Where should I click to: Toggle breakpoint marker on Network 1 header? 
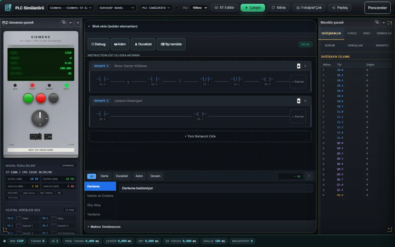[x=299, y=66]
